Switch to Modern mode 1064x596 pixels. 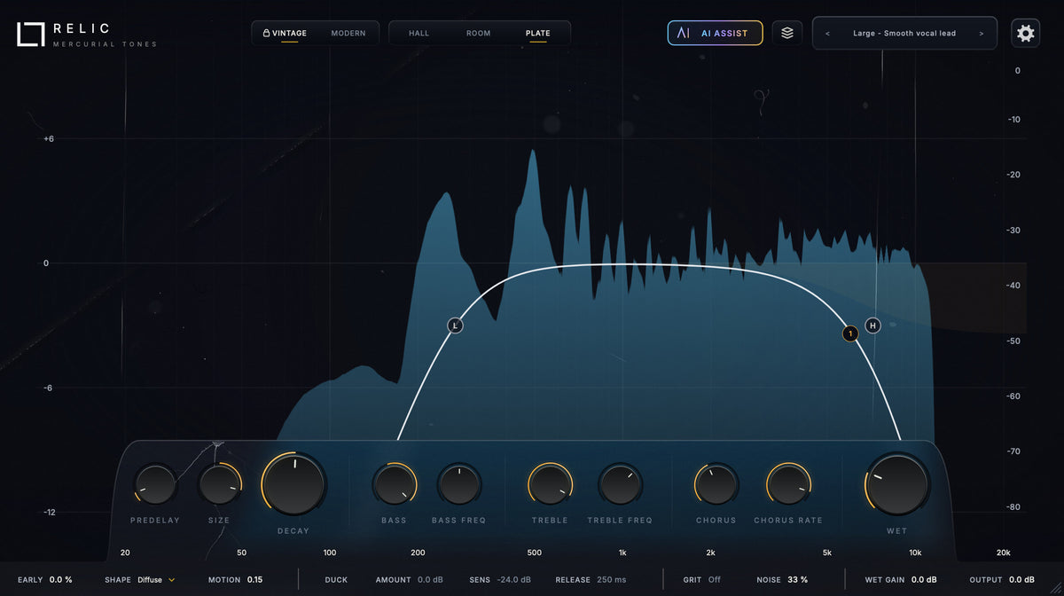coord(348,34)
